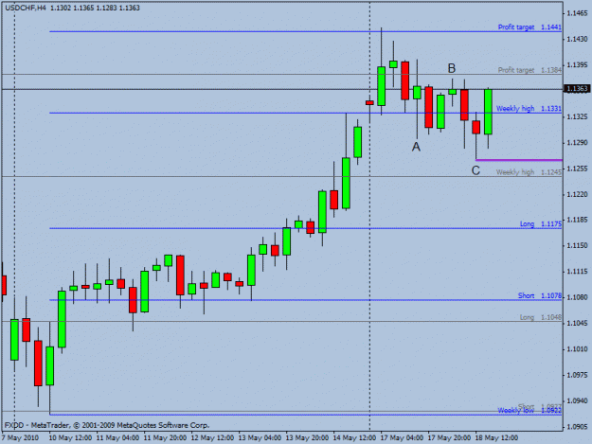Click the letter B annotation on chart
This screenshot has height=444, width=592.
point(452,68)
